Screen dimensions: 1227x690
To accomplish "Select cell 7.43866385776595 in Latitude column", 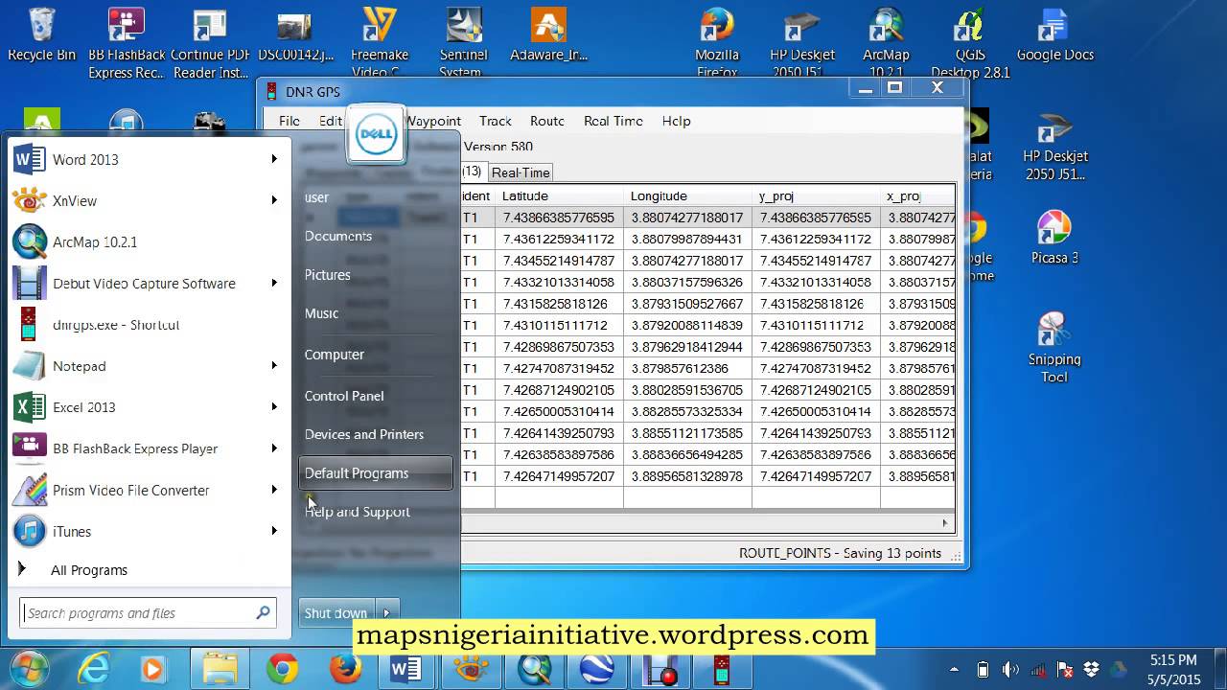I will (x=559, y=218).
